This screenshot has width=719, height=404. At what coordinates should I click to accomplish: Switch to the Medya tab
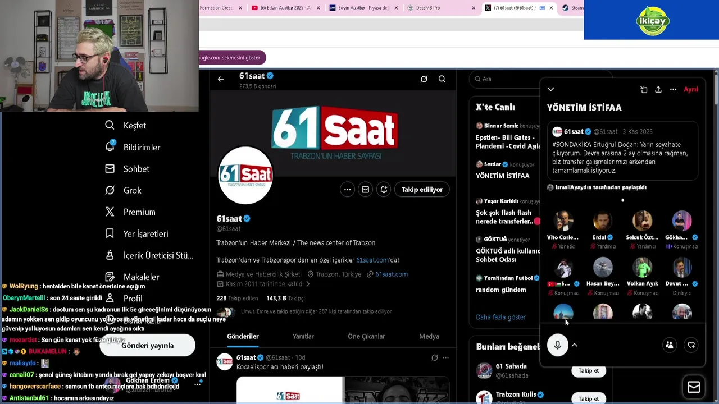[429, 337]
